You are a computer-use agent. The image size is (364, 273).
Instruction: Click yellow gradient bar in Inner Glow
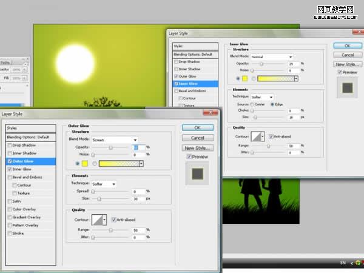[276, 79]
